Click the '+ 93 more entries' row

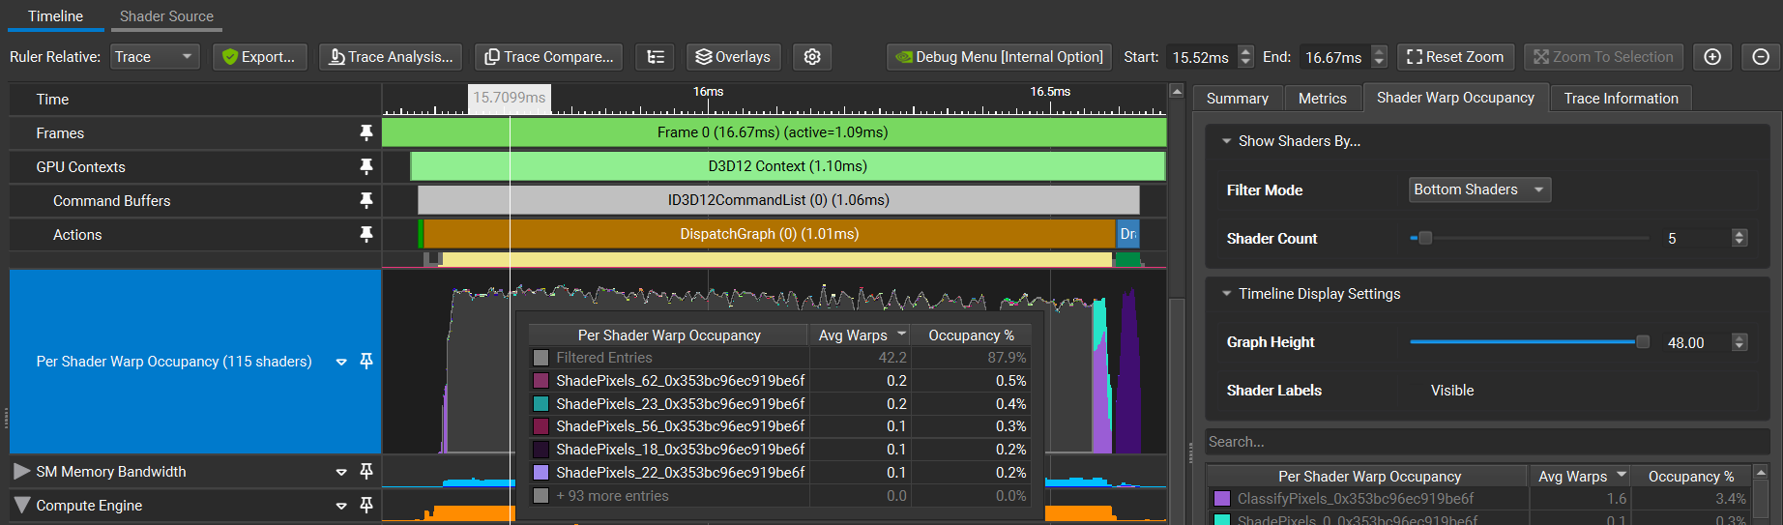point(779,496)
